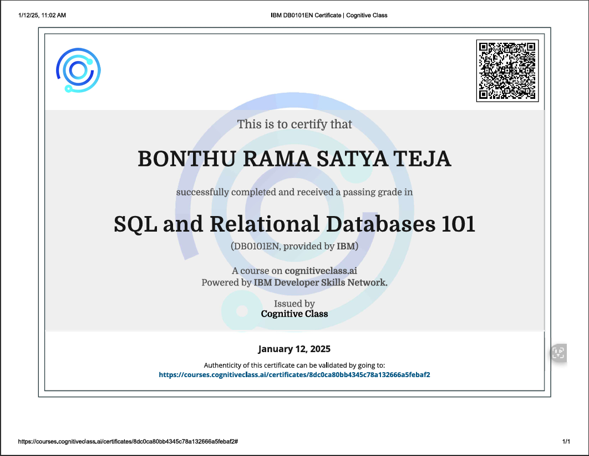The width and height of the screenshot is (589, 456).
Task: Select the IBM Developer Skills Network text
Action: [321, 282]
